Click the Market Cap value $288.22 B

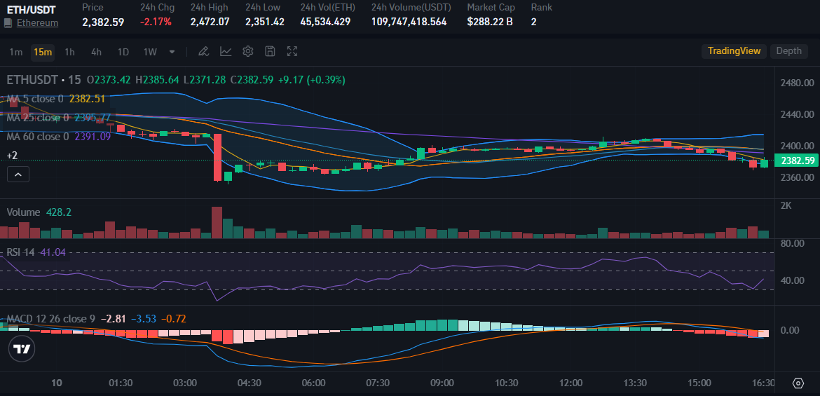pyautogui.click(x=489, y=22)
